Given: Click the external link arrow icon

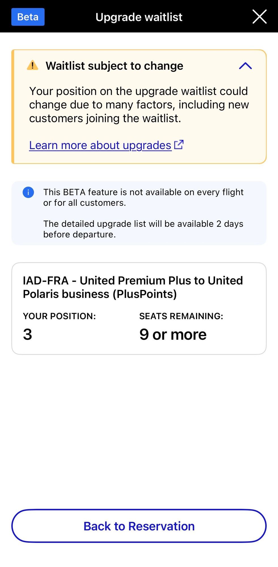Looking at the screenshot, I should click(x=179, y=145).
